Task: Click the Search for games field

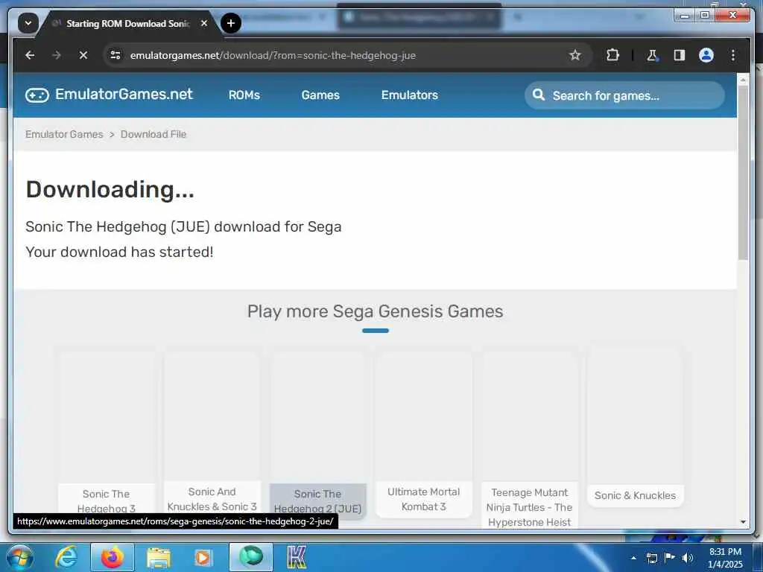Action: click(x=624, y=95)
